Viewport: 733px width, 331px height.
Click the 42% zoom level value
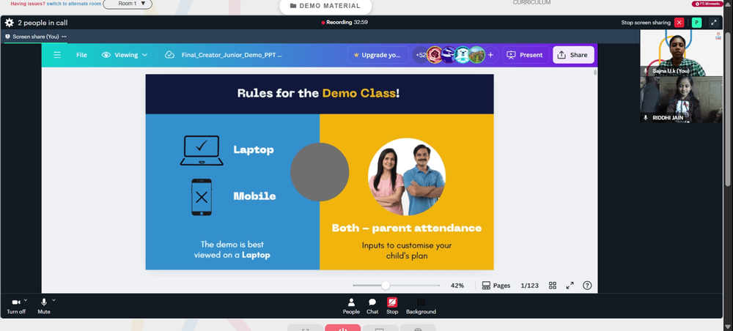(x=457, y=286)
